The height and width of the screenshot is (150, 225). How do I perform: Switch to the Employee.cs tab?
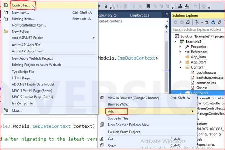click(140, 15)
